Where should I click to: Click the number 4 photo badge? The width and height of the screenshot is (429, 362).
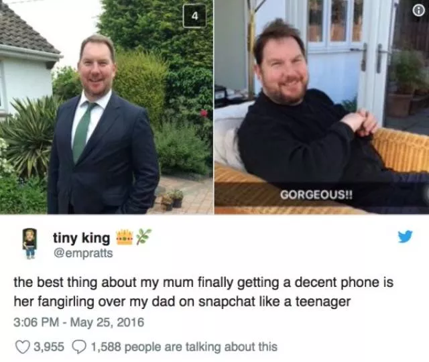[194, 16]
